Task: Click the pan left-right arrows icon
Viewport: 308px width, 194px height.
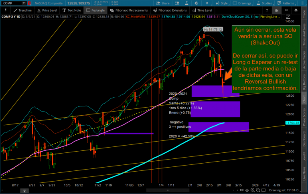Action: [242, 190]
